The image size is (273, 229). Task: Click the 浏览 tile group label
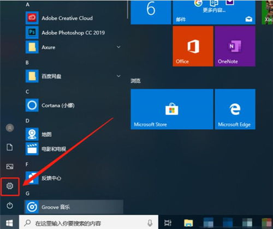coord(135,81)
